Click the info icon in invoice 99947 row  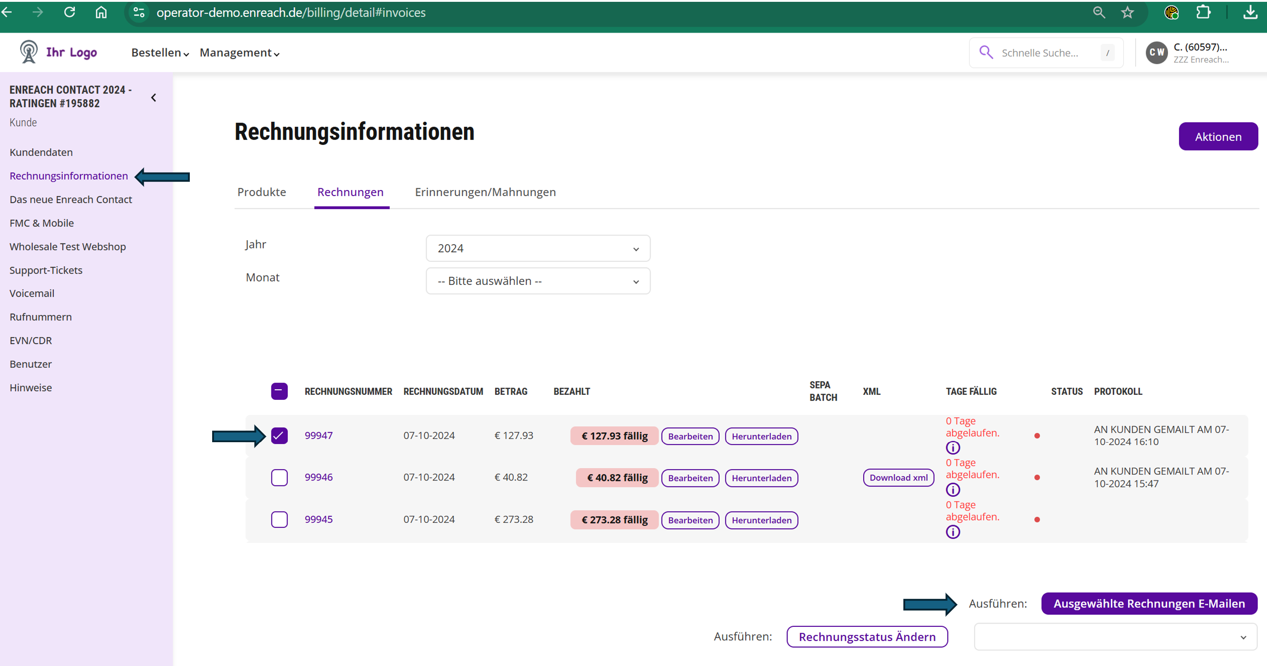(x=953, y=448)
